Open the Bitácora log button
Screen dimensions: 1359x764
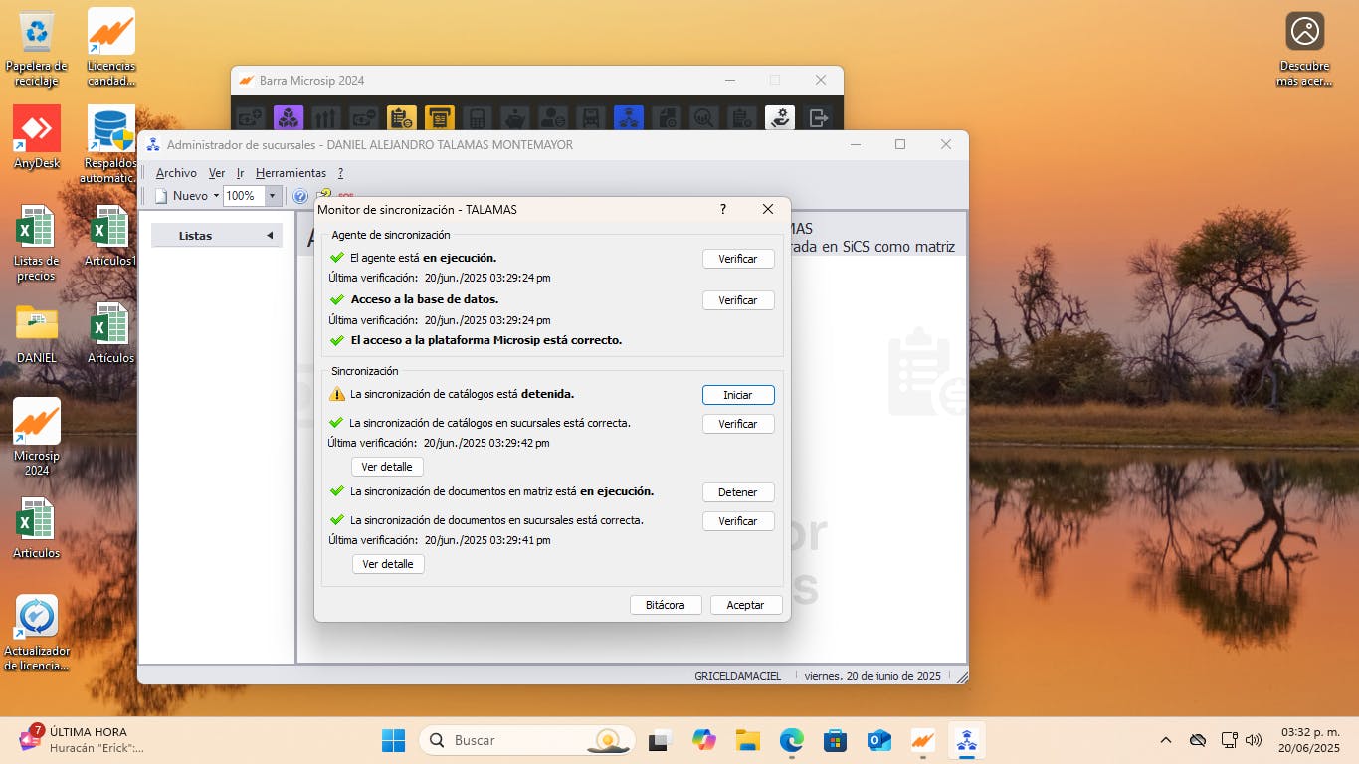(666, 605)
